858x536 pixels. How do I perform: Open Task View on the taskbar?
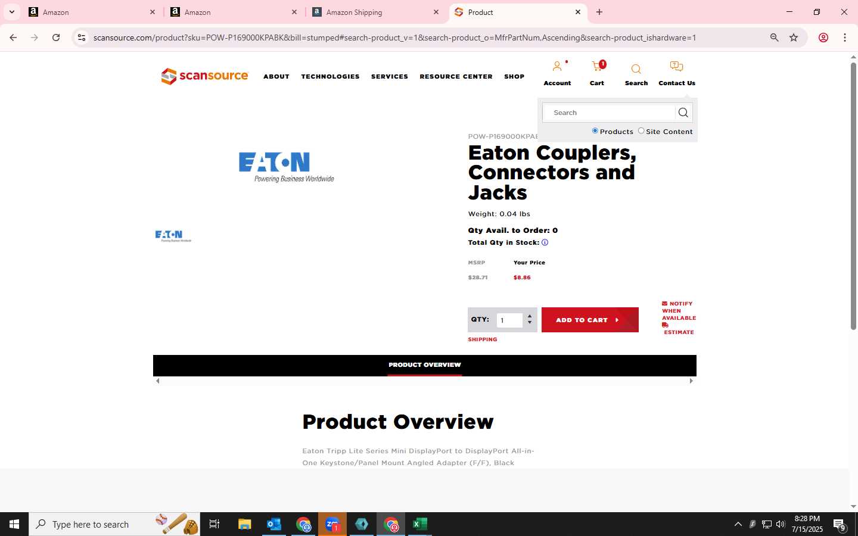coord(214,524)
